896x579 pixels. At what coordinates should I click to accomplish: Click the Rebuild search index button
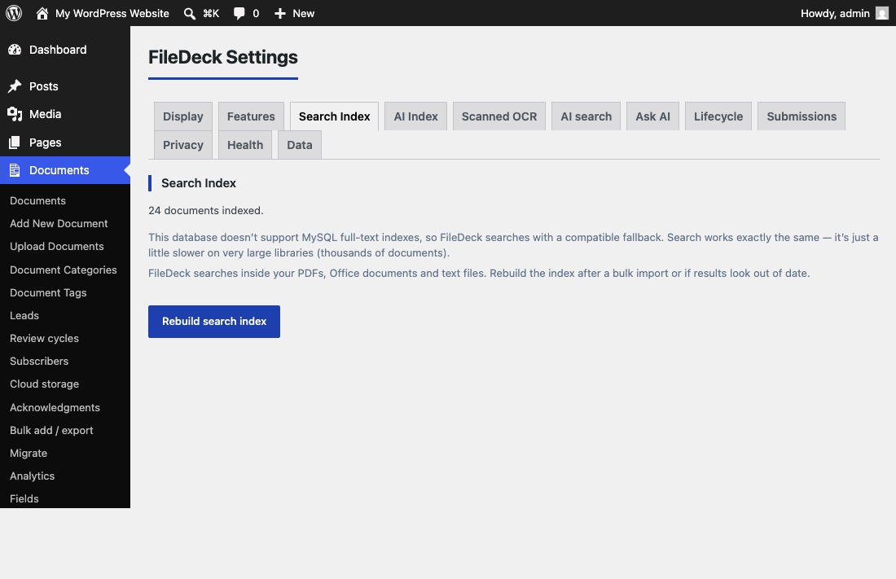click(214, 321)
